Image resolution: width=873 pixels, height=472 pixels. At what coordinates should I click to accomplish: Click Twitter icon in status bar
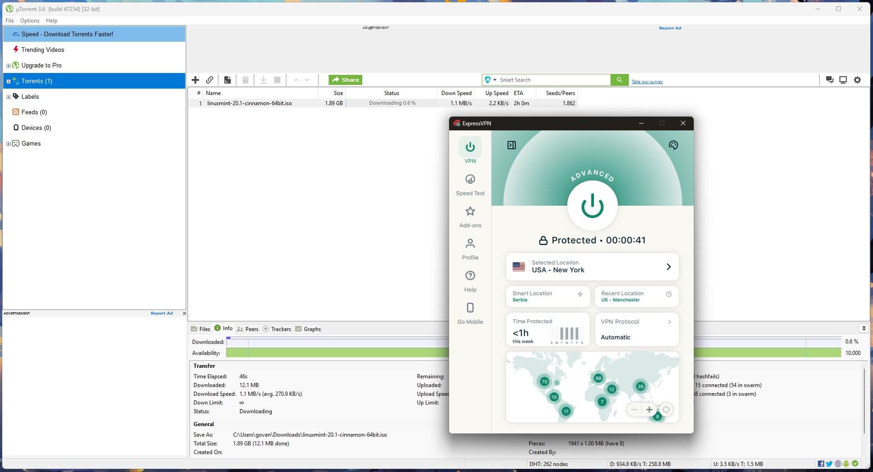[829, 464]
